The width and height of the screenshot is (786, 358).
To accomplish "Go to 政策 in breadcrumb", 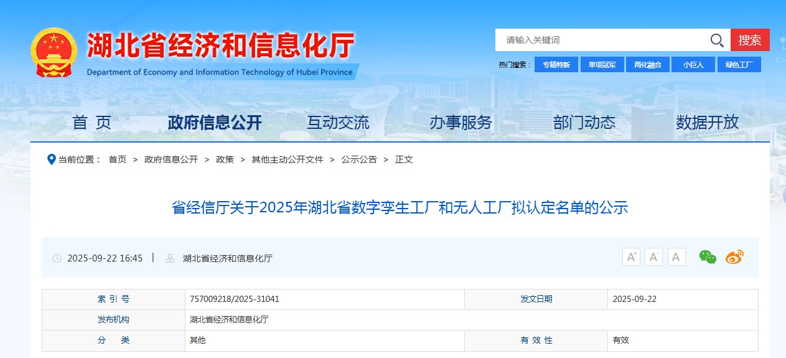I will [x=225, y=159].
